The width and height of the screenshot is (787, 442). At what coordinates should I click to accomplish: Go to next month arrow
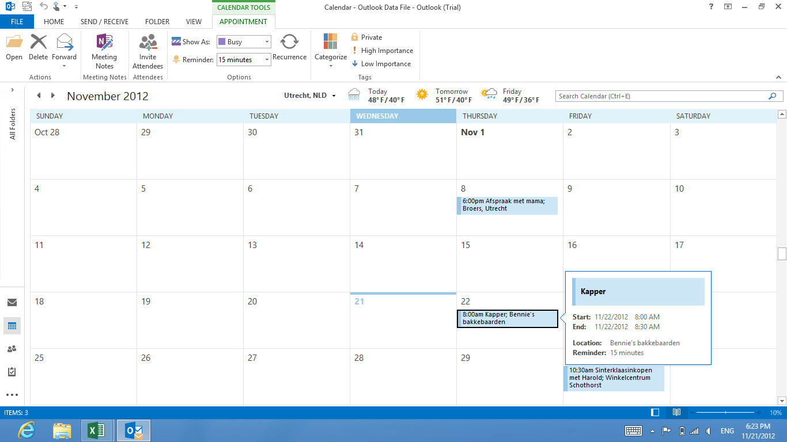(53, 96)
